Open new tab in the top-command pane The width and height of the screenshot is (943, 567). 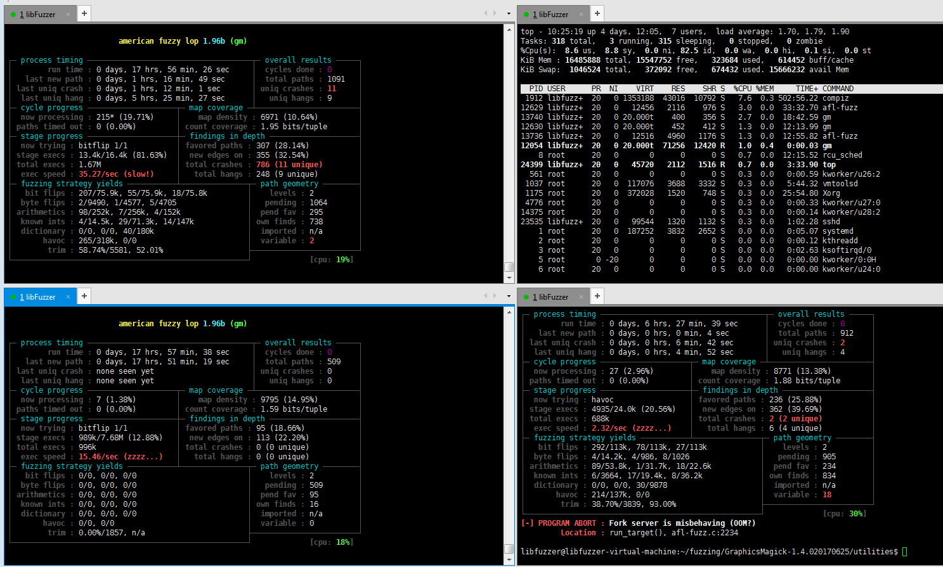(x=597, y=13)
